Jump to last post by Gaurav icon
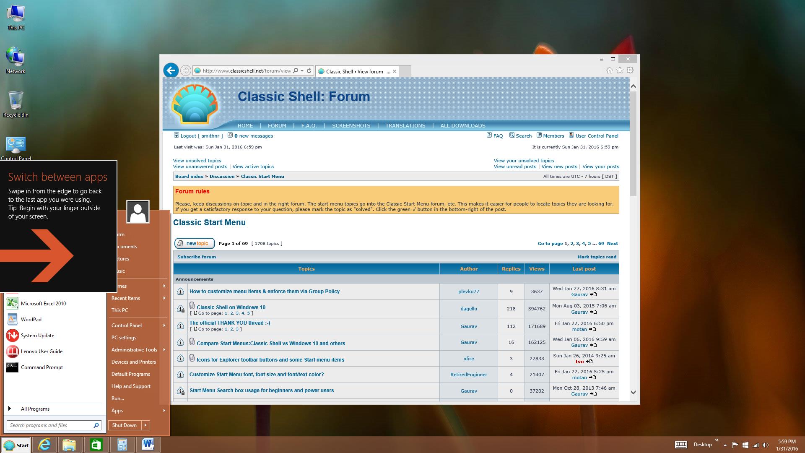Image resolution: width=805 pixels, height=453 pixels. pyautogui.click(x=593, y=294)
